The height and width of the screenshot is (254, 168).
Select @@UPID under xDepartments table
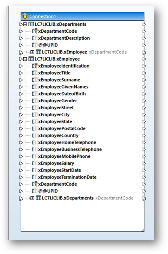point(48,45)
